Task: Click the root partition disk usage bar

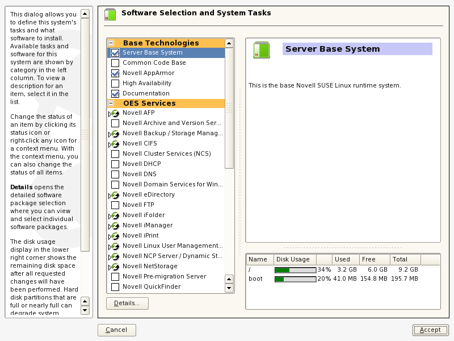Action: (295, 269)
